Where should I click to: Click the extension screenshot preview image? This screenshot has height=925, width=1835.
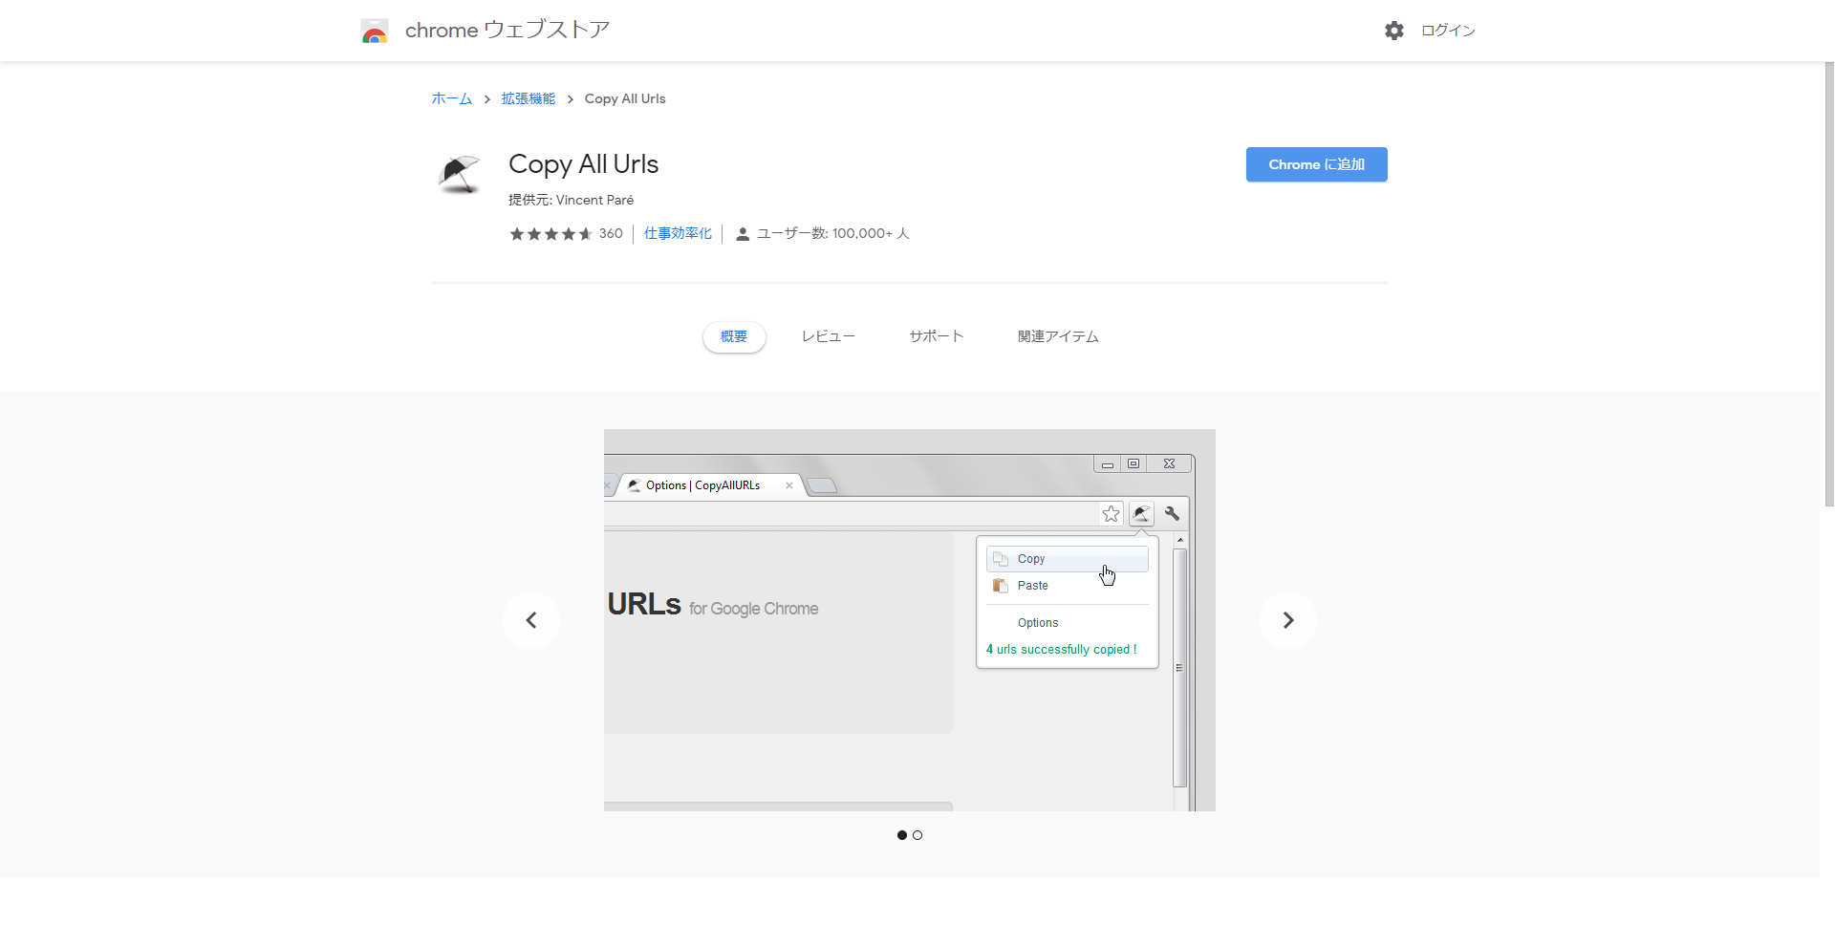click(x=909, y=620)
